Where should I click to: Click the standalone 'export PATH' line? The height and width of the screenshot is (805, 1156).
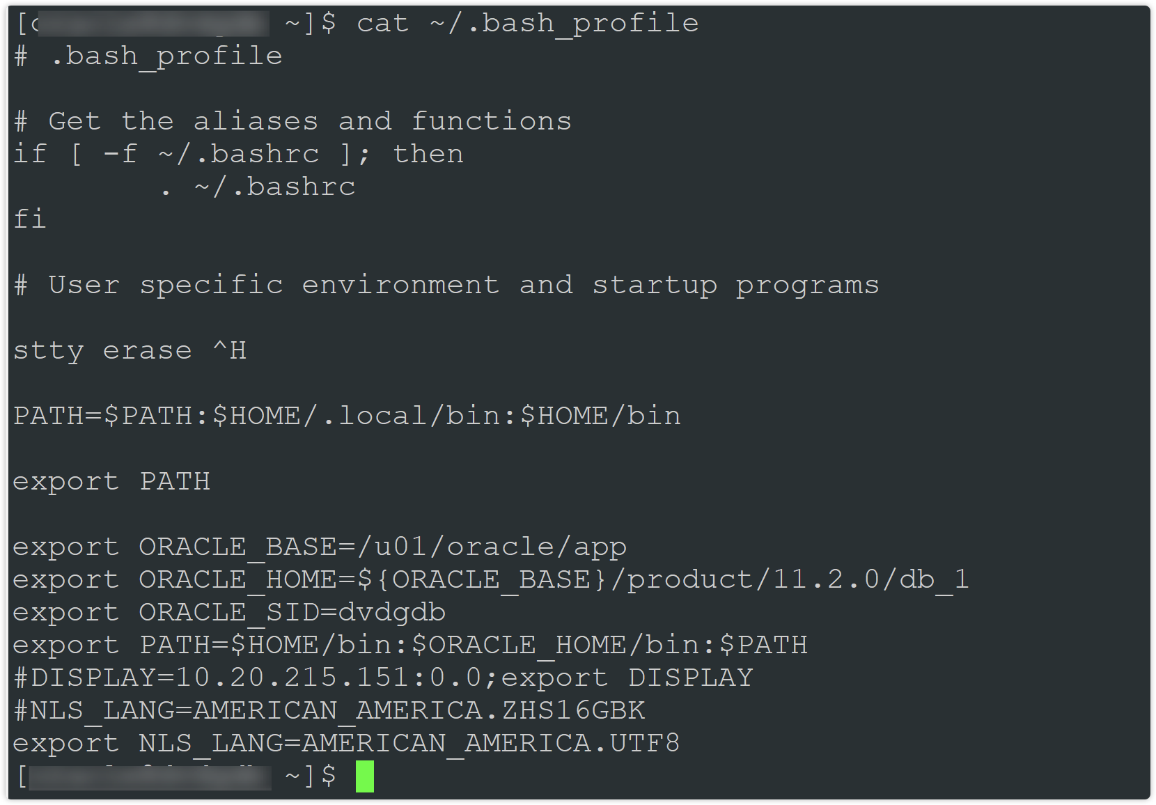tap(111, 481)
